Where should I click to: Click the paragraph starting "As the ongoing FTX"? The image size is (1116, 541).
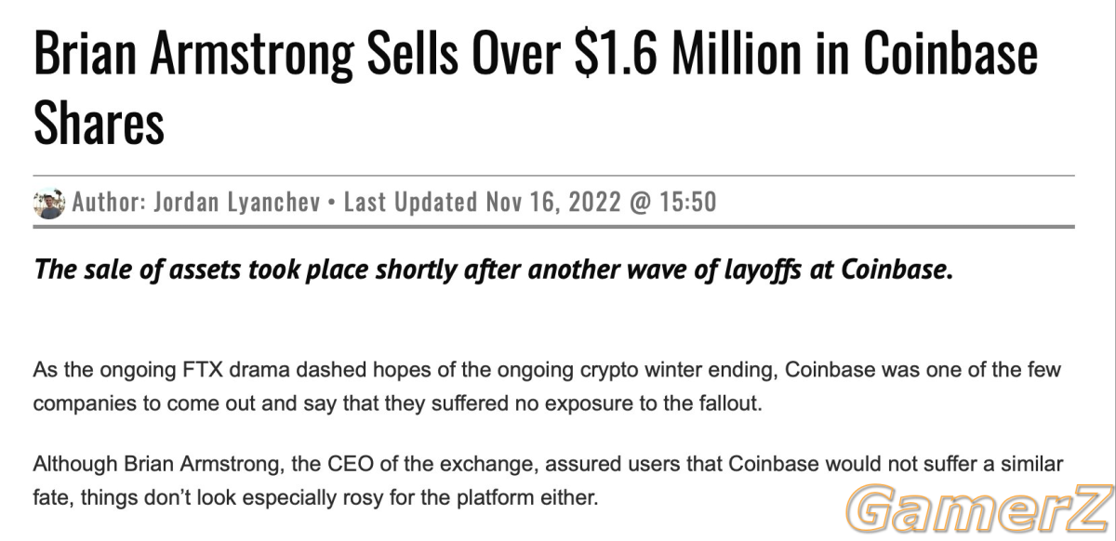[547, 388]
